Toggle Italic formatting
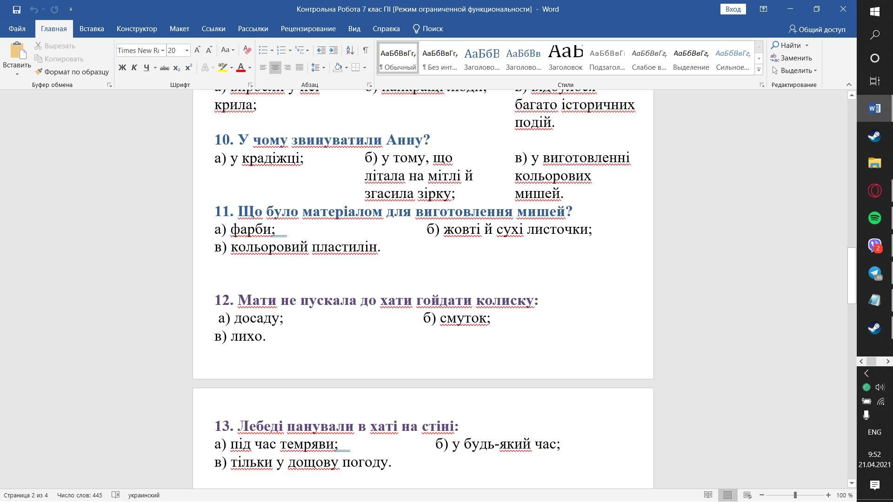This screenshot has height=502, width=893. point(134,68)
